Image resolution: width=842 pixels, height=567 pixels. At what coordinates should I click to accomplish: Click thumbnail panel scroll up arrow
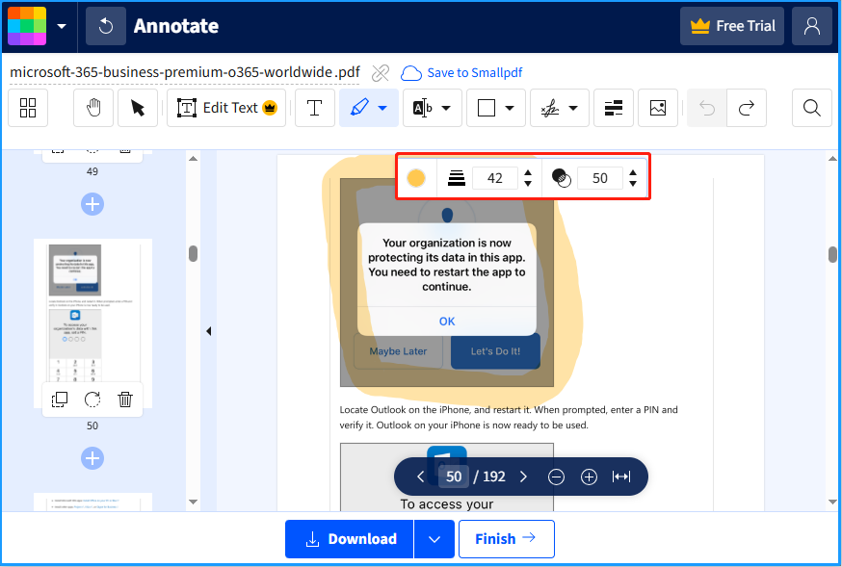tap(194, 158)
